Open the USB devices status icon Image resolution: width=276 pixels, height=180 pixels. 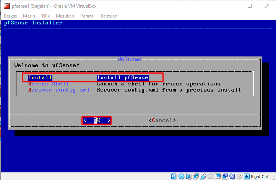pyautogui.click(x=203, y=176)
